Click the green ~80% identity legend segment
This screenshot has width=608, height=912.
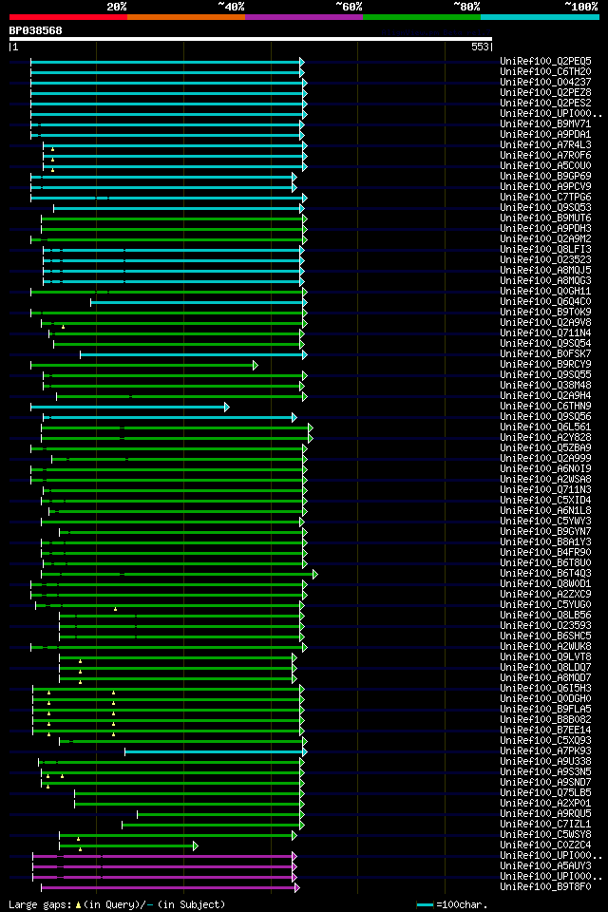click(422, 17)
